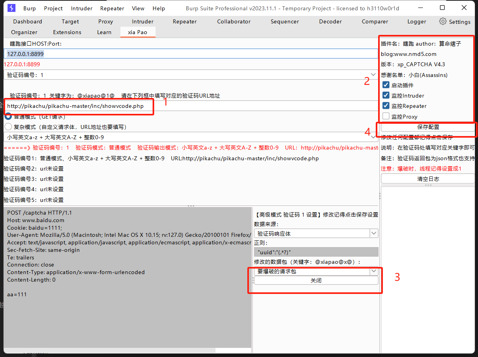The image size is (478, 357).
Task: Select 普通模式 (GET请求) radio button
Action: tap(8, 117)
